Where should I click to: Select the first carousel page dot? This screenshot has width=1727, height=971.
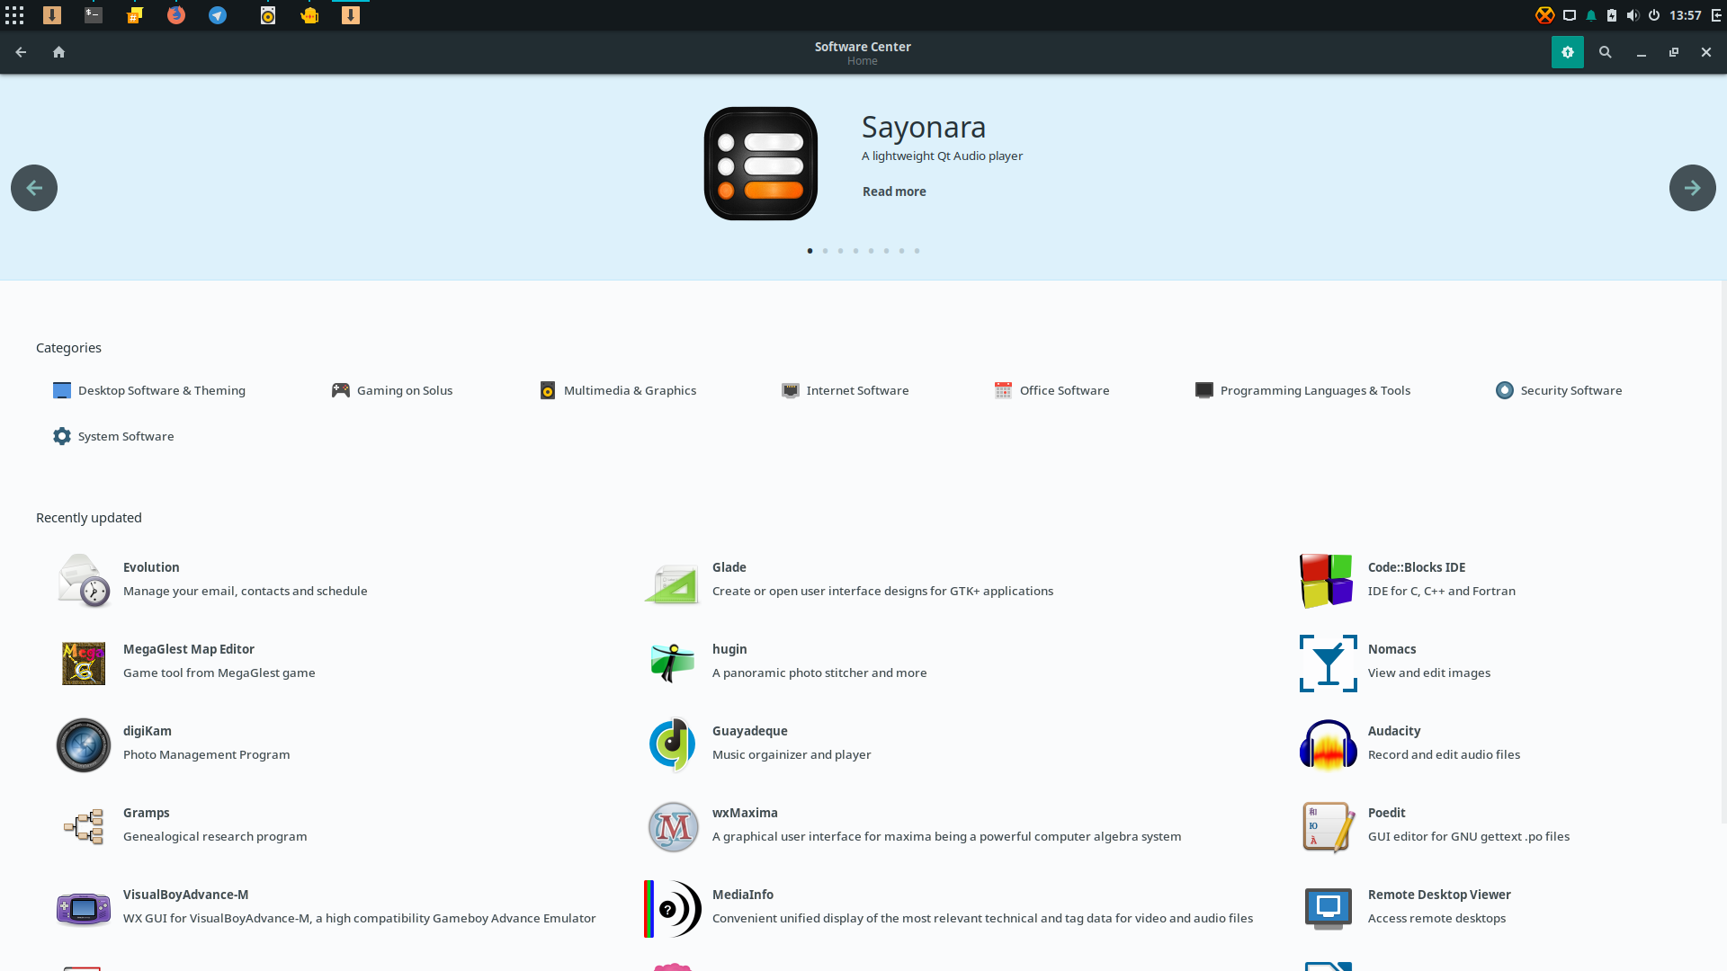pyautogui.click(x=810, y=251)
